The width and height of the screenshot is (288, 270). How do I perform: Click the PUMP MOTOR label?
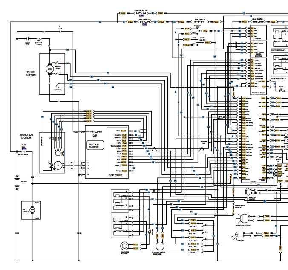[31, 73]
